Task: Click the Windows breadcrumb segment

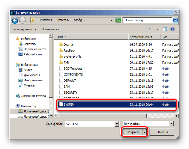Action: click(x=46, y=20)
